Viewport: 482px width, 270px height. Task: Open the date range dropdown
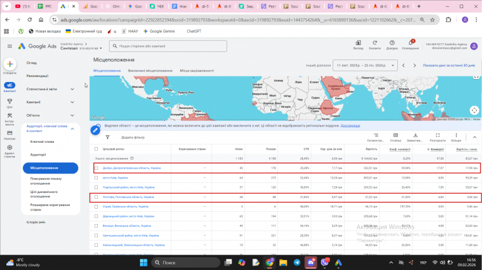[x=366, y=65]
